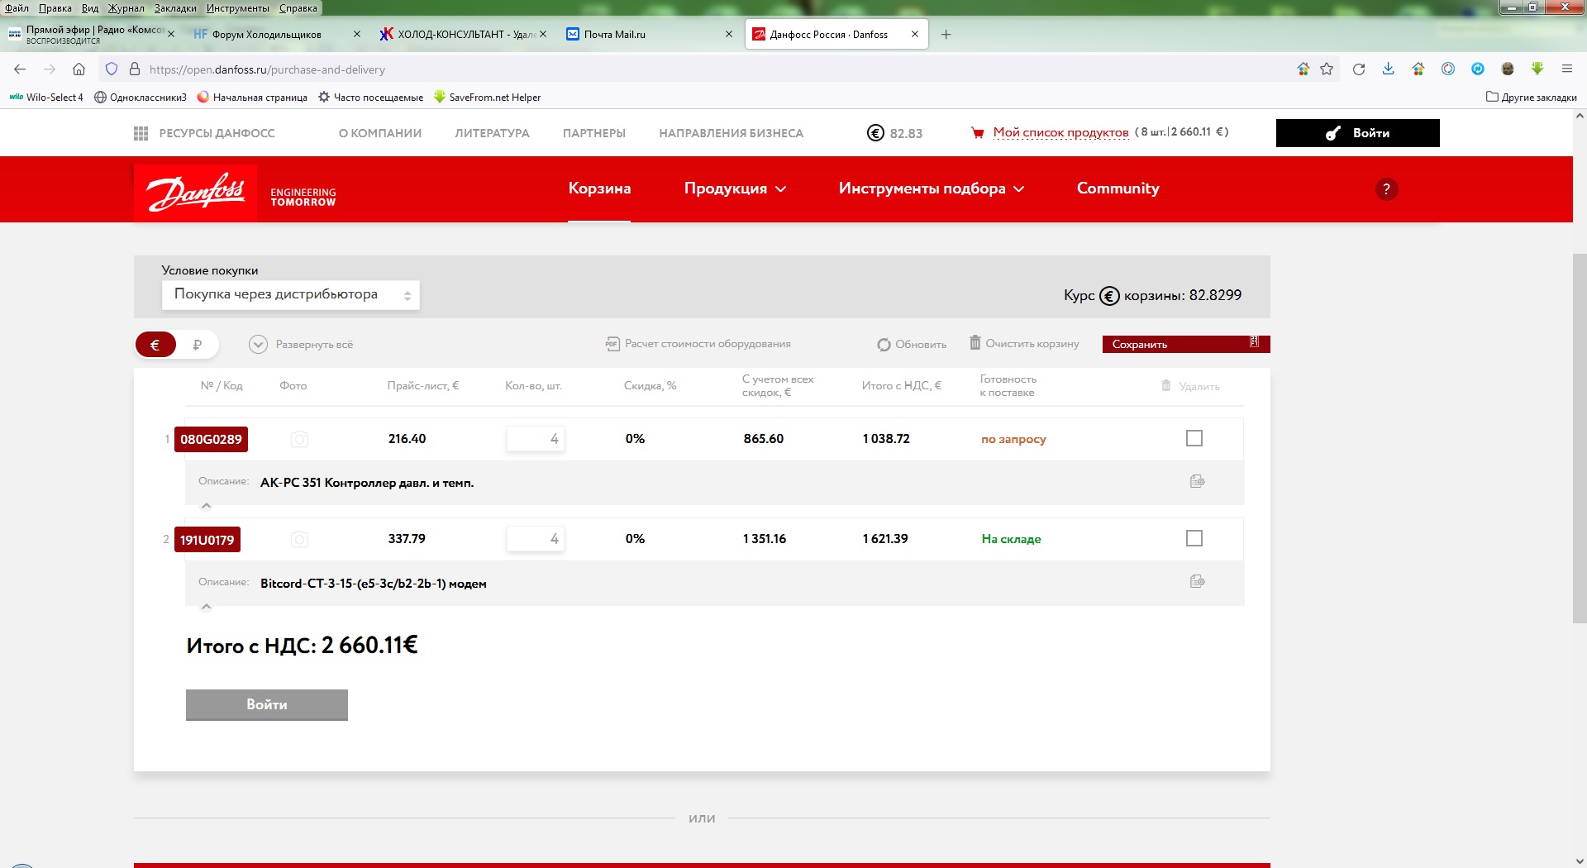This screenshot has height=868, width=1587.
Task: Open the Корзина section
Action: [599, 189]
